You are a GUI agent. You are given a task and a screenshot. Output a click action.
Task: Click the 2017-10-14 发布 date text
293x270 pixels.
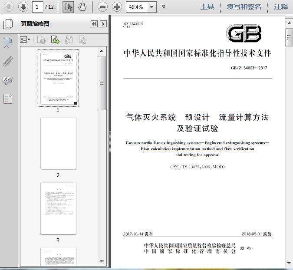coord(138,234)
